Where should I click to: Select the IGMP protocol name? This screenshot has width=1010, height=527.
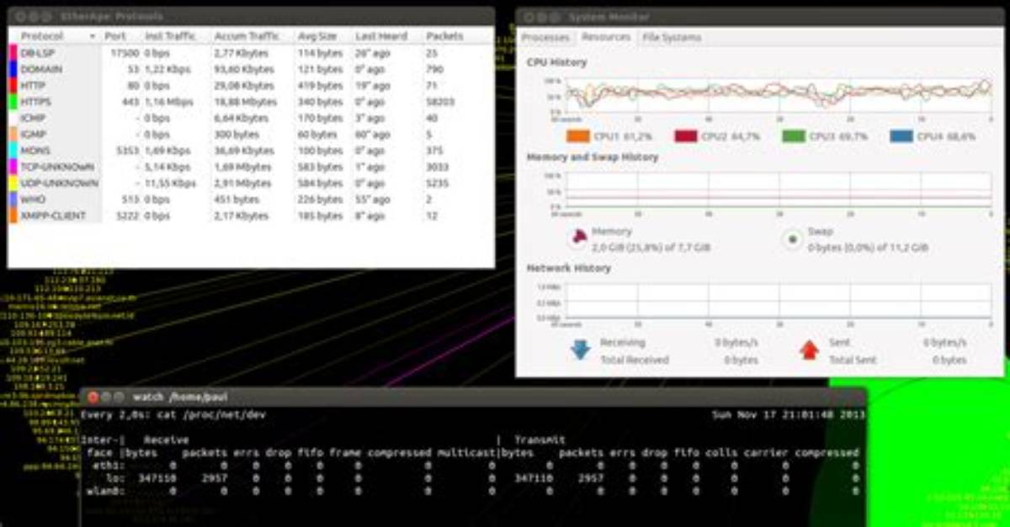(x=33, y=134)
